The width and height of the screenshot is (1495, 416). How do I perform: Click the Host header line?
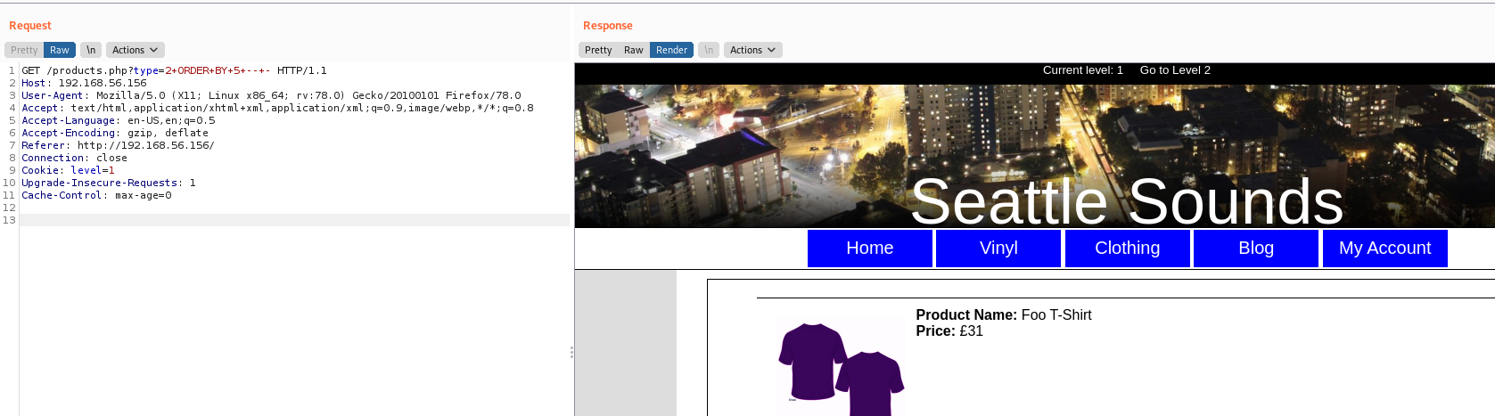pos(84,83)
